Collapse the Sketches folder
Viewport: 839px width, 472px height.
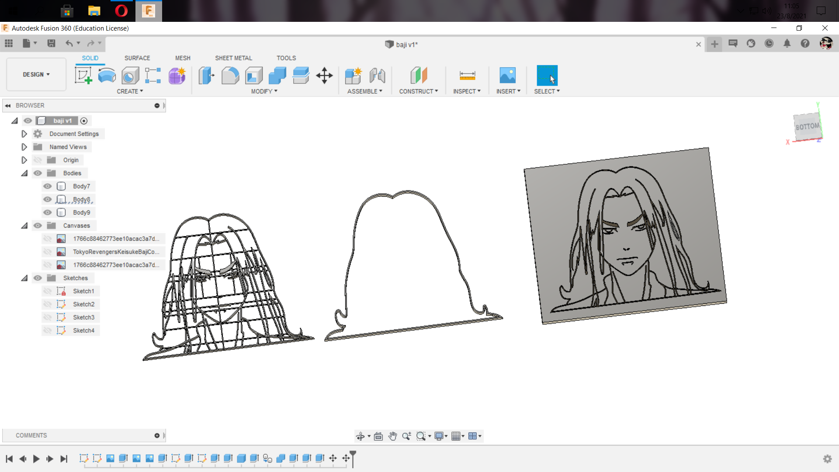pos(24,278)
